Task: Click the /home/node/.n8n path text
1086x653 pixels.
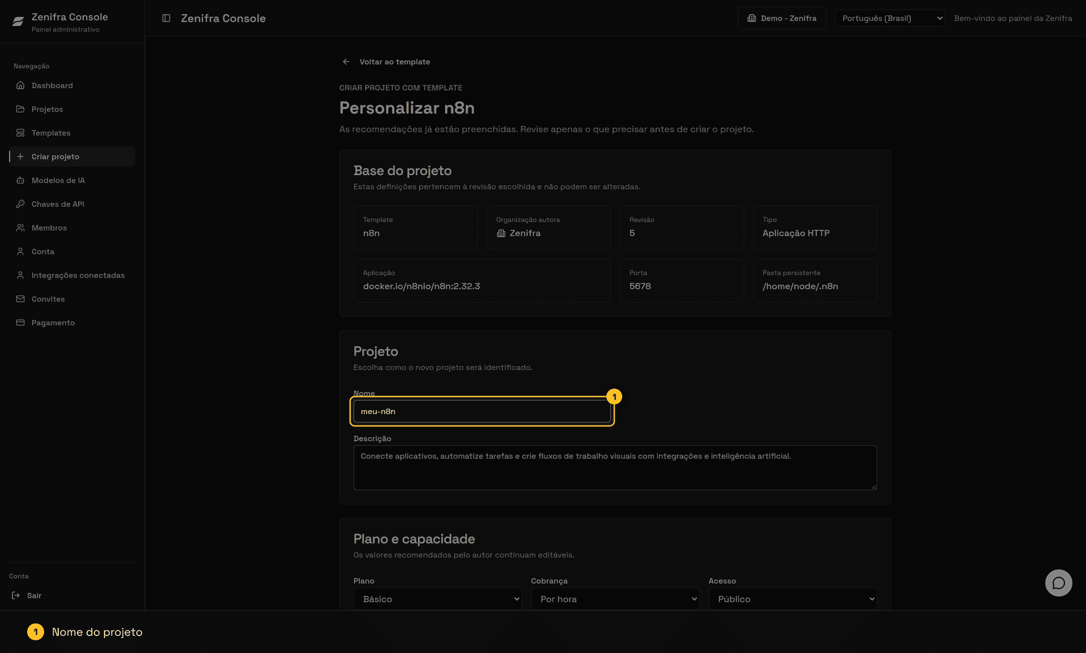Action: coord(800,286)
